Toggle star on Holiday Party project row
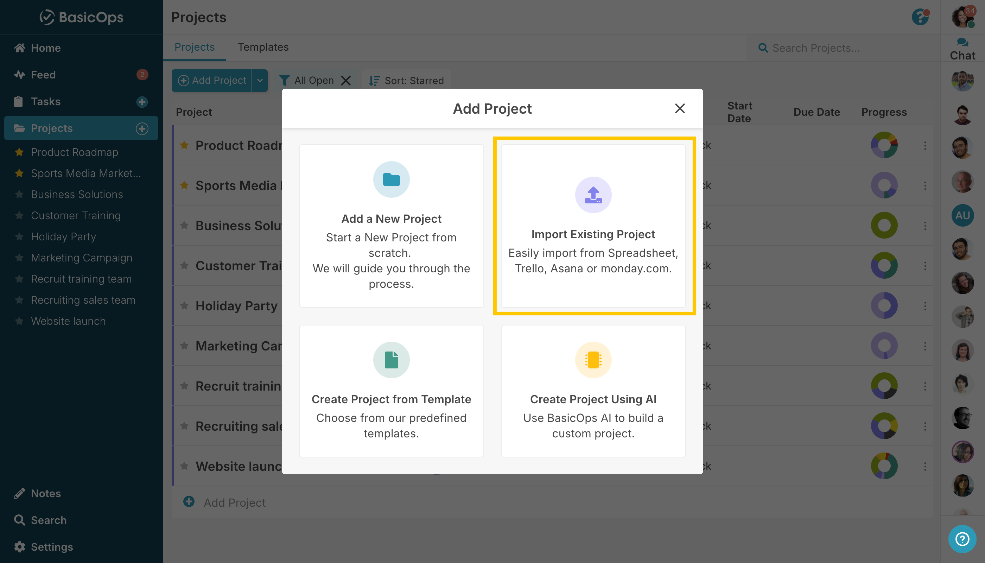Viewport: 985px width, 563px height. 184,305
